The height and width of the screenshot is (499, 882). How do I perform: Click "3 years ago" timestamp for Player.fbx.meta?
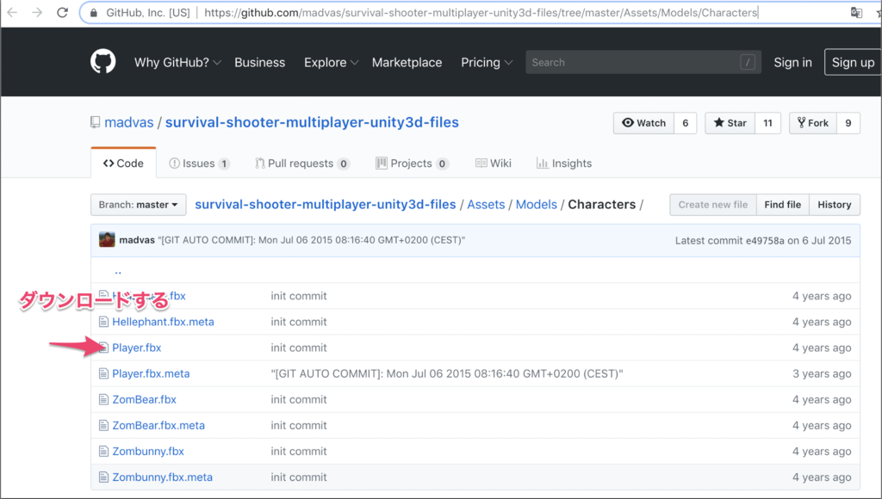[x=822, y=373]
